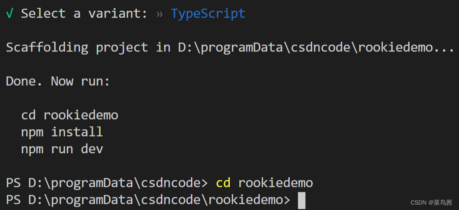
Task: Place focus on the blinking terminal cursor block
Action: coord(302,200)
